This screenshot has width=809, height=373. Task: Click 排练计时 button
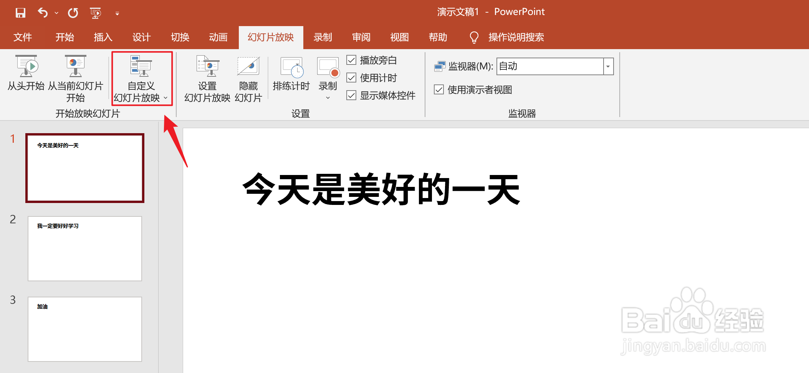(291, 74)
